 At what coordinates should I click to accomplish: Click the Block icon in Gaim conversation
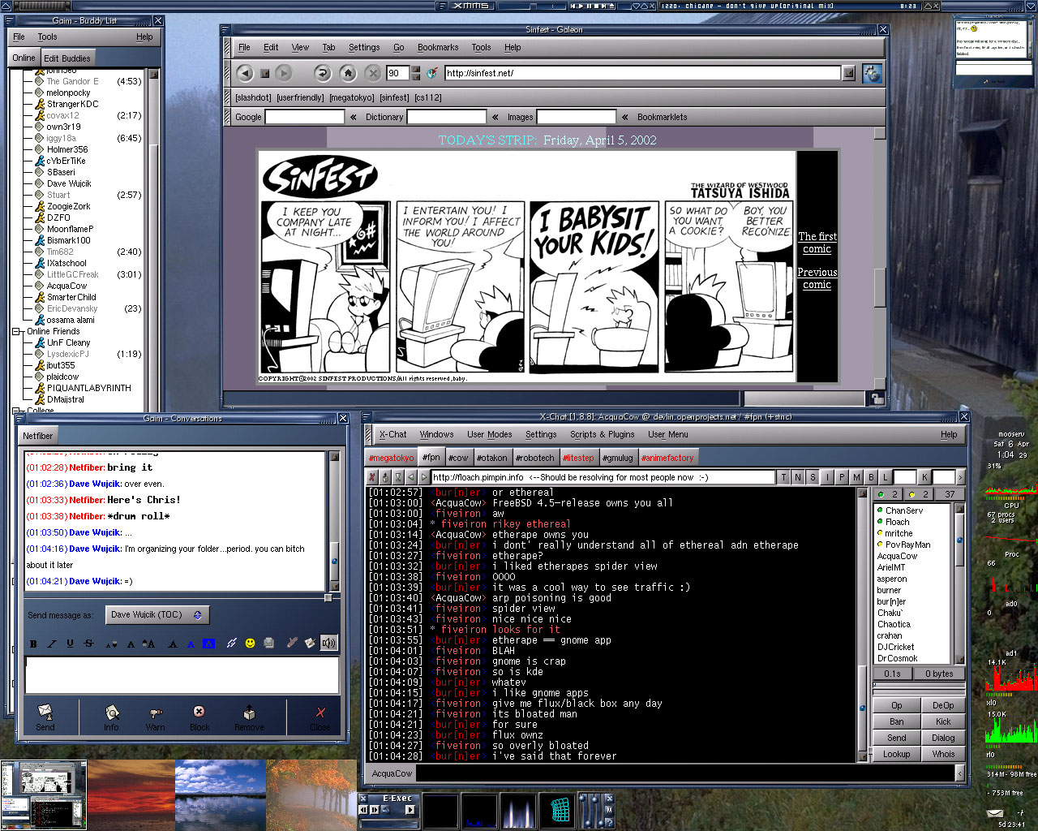coord(199,711)
